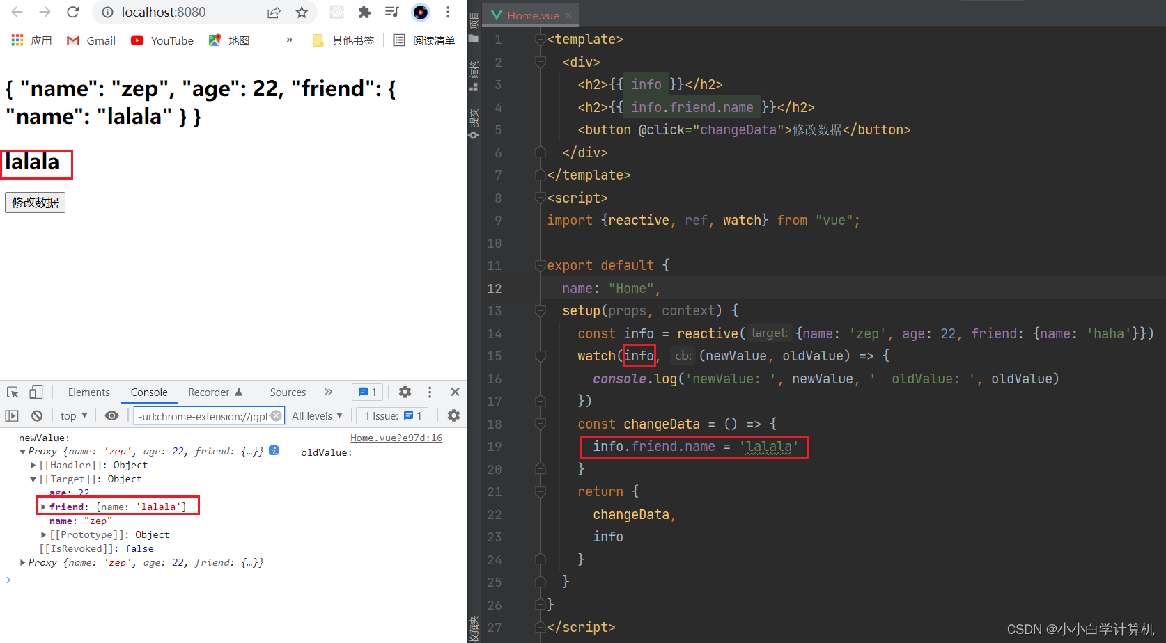Open the Recorder tab

pos(215,392)
